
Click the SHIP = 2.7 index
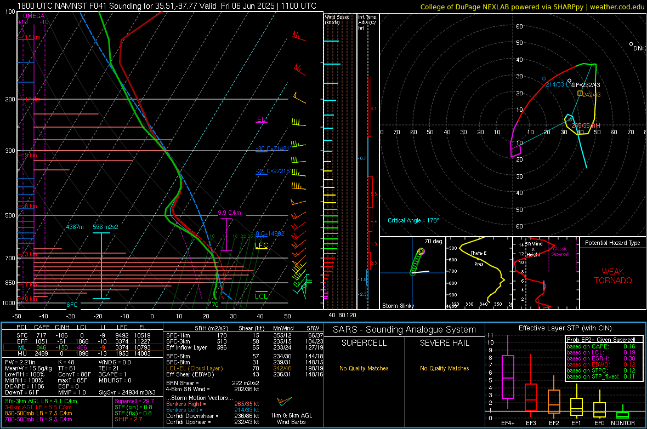pos(128,419)
